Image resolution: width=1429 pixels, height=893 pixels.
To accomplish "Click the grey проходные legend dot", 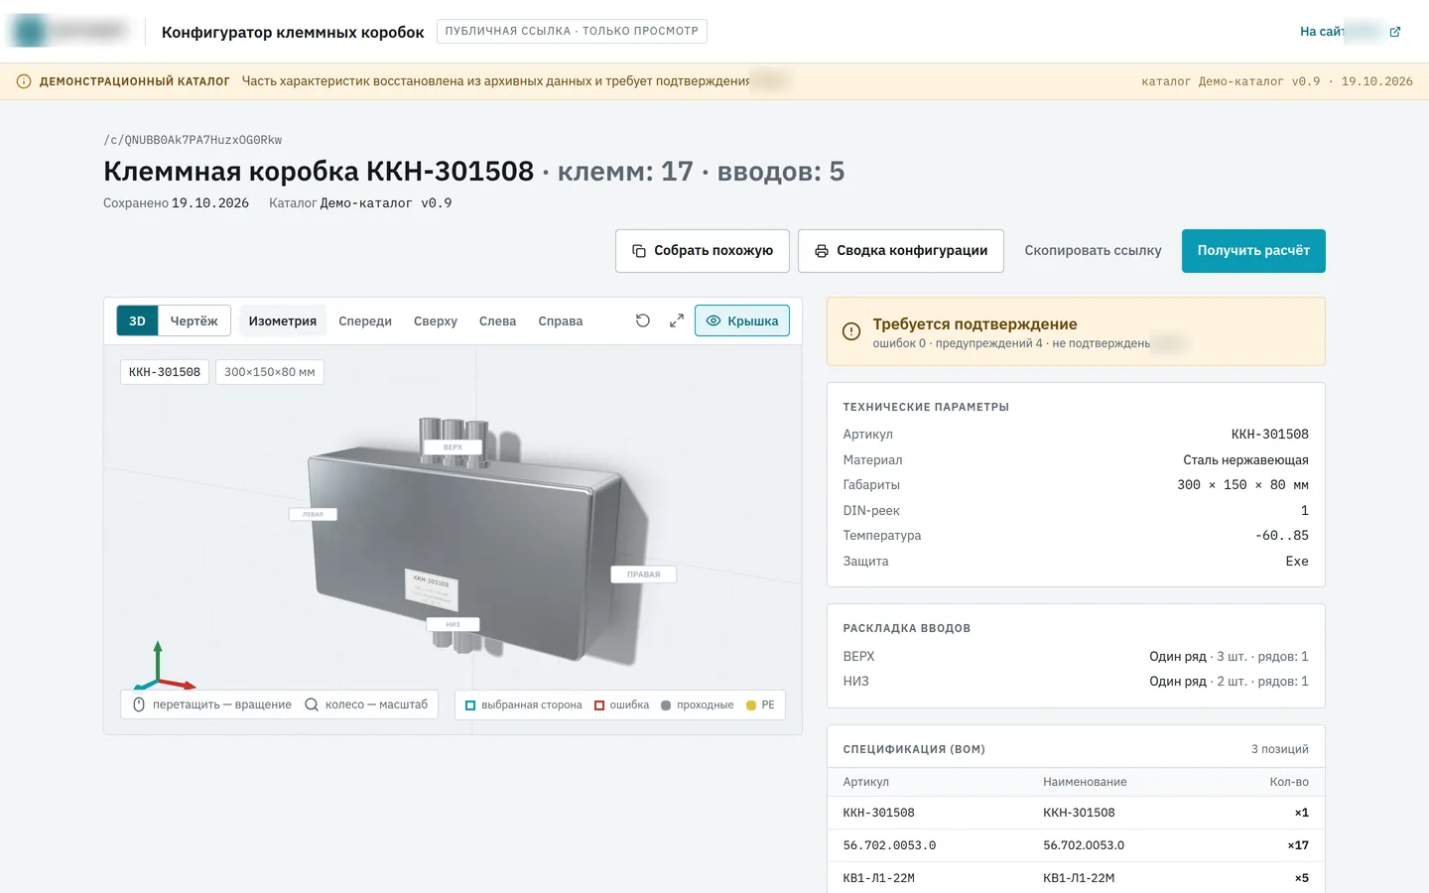I will [x=666, y=705].
